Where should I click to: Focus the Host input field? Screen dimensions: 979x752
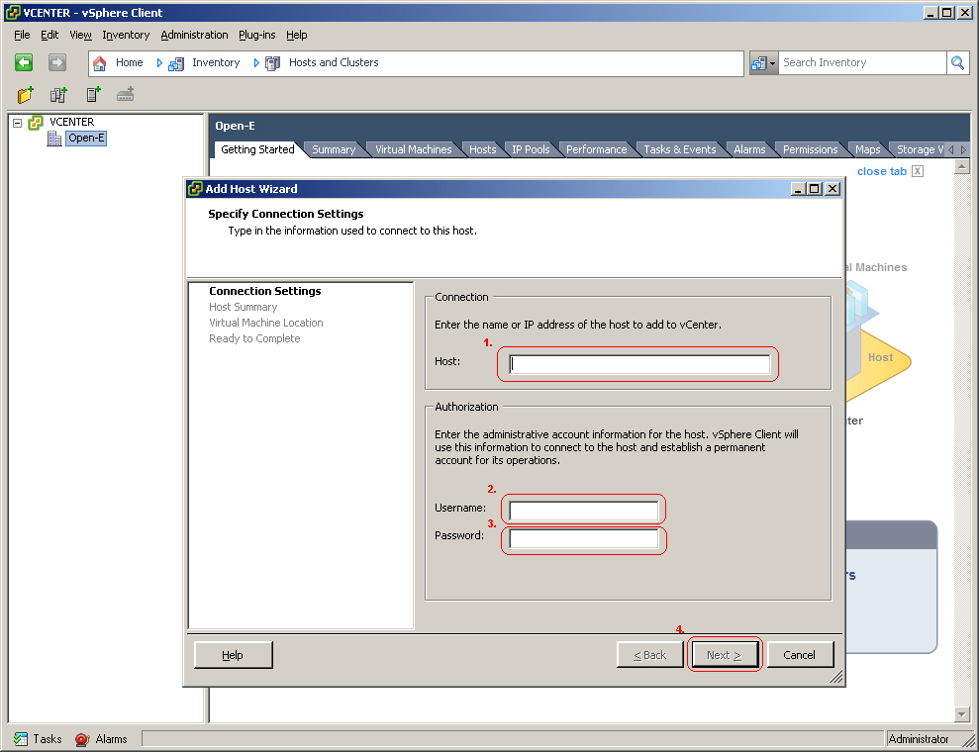(639, 364)
